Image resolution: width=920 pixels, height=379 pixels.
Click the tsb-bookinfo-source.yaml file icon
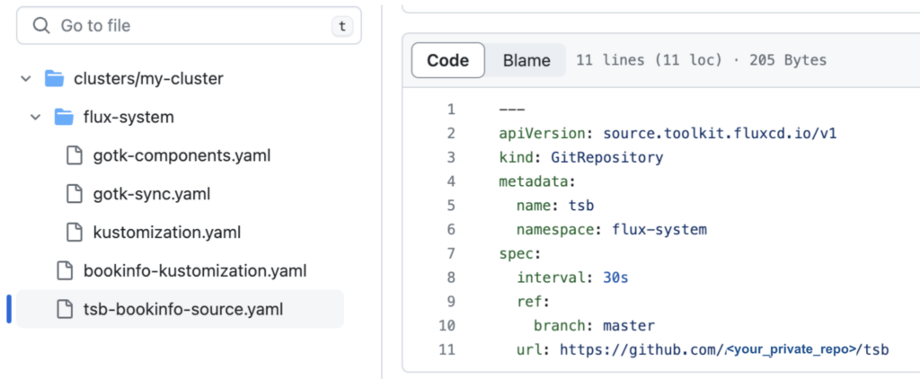(x=65, y=309)
